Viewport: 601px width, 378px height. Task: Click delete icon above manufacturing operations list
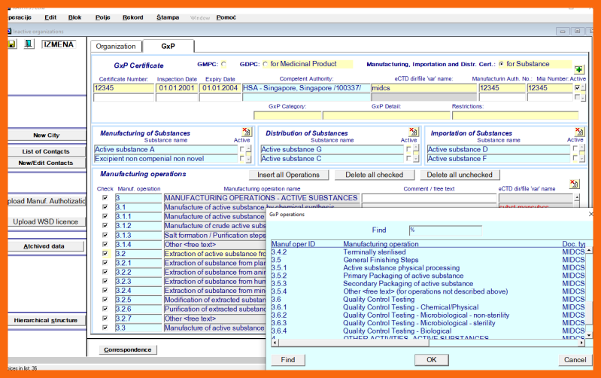click(x=574, y=184)
